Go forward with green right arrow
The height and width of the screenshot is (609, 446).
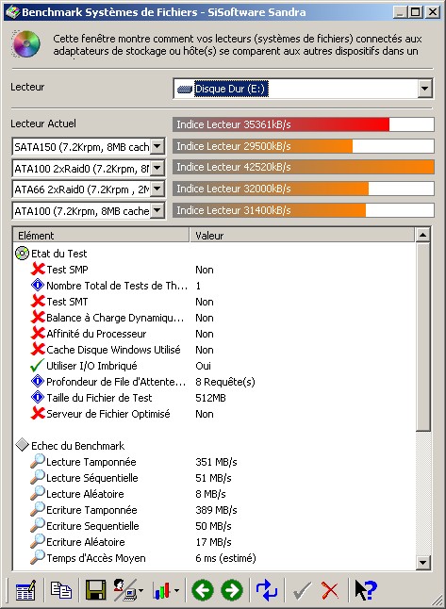pos(232,590)
